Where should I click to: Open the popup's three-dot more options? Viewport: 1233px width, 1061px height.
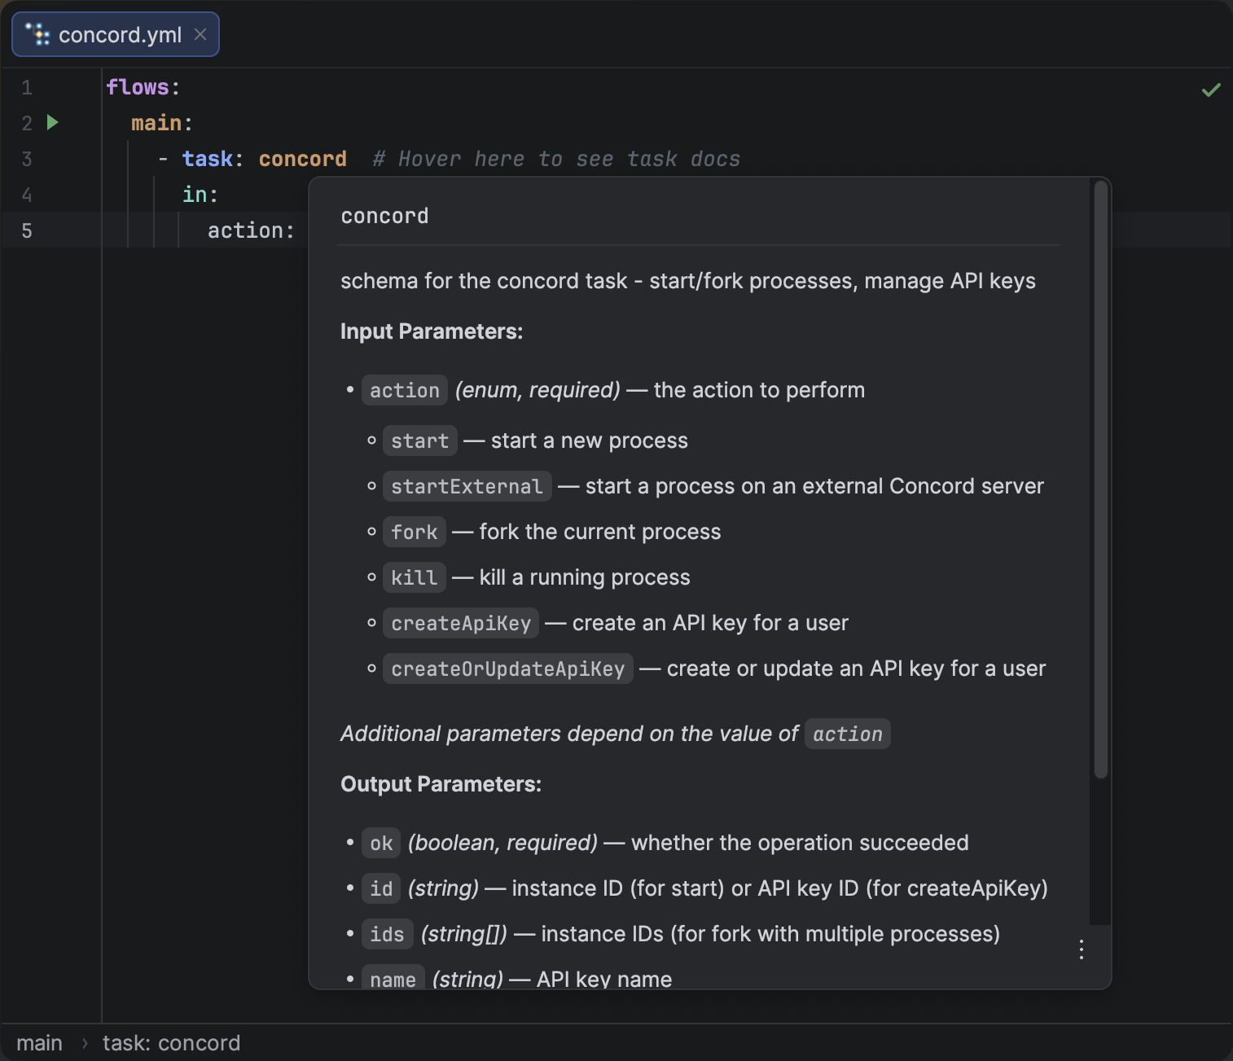[1081, 949]
